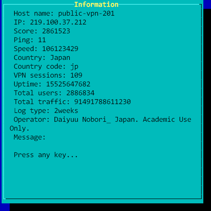Click the Country: Japan line
The width and height of the screenshot is (211, 211).
click(42, 58)
